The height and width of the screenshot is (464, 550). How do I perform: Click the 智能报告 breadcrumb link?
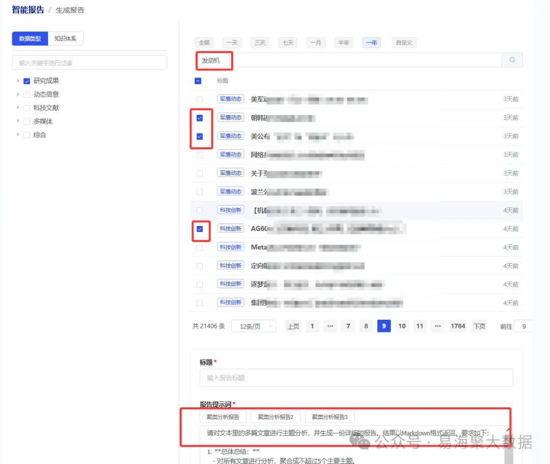pos(28,10)
